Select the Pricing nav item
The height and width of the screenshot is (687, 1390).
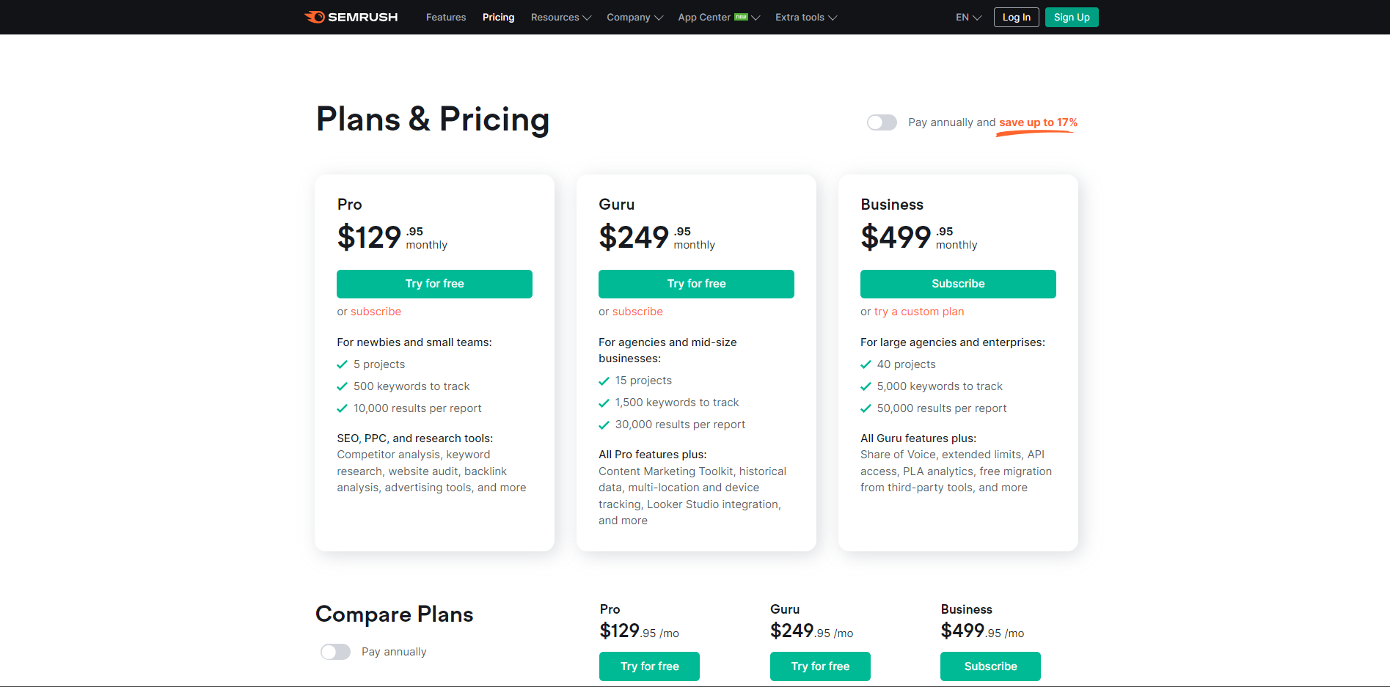[498, 17]
